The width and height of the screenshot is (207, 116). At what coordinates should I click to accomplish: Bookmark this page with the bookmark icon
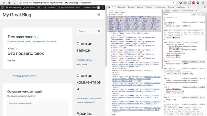coord(173,3)
